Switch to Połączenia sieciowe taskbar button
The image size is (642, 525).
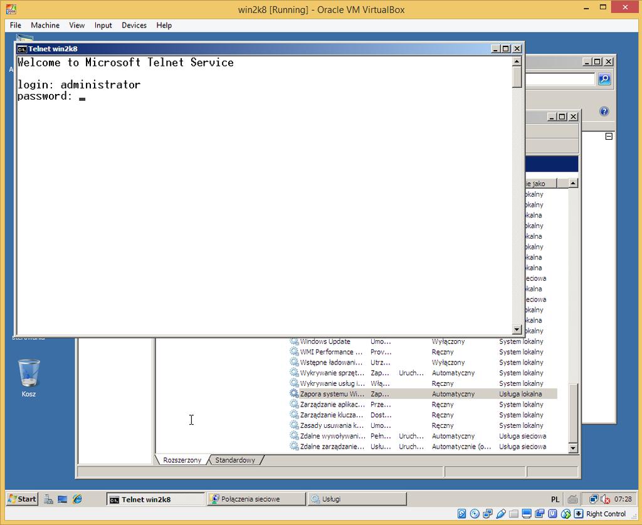click(x=256, y=499)
